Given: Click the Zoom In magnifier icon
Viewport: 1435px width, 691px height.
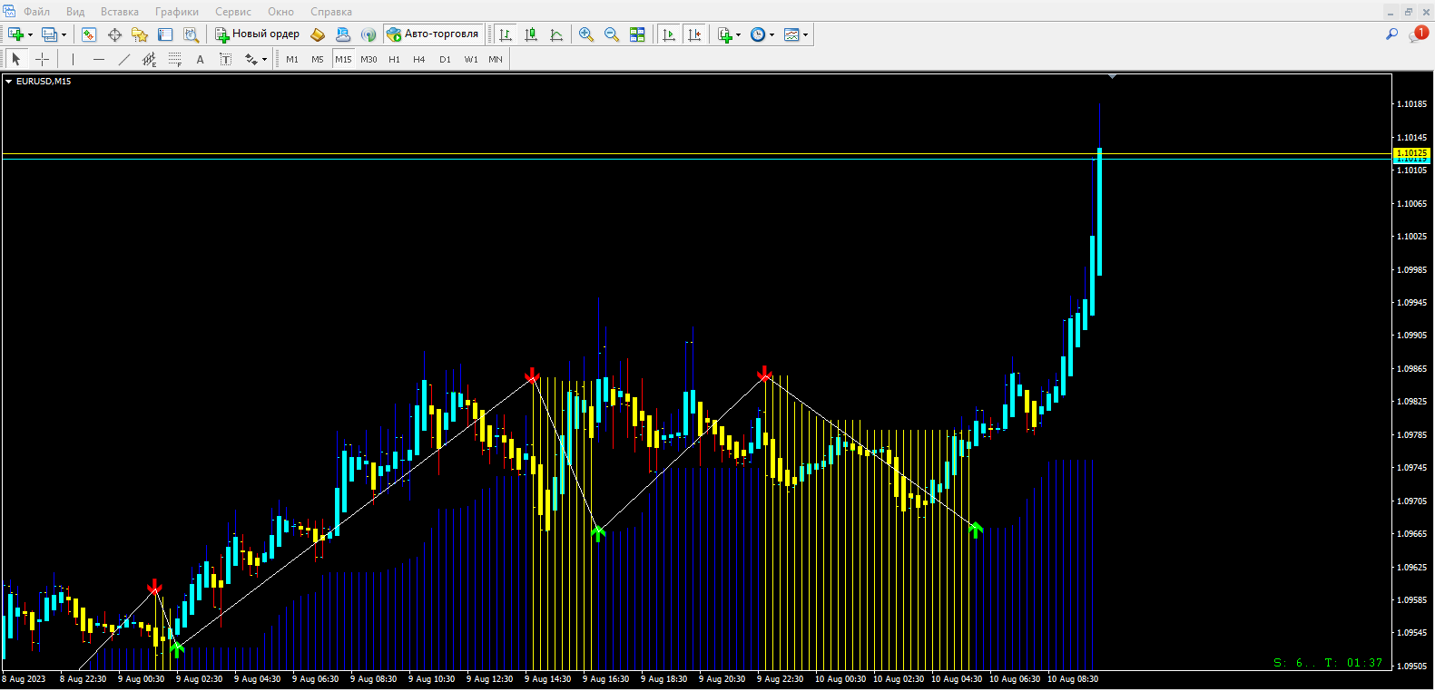Looking at the screenshot, I should 586,34.
